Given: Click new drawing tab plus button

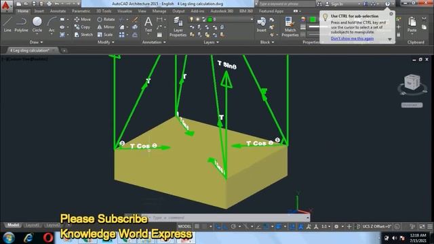Looking at the screenshot, I should [x=64, y=50].
